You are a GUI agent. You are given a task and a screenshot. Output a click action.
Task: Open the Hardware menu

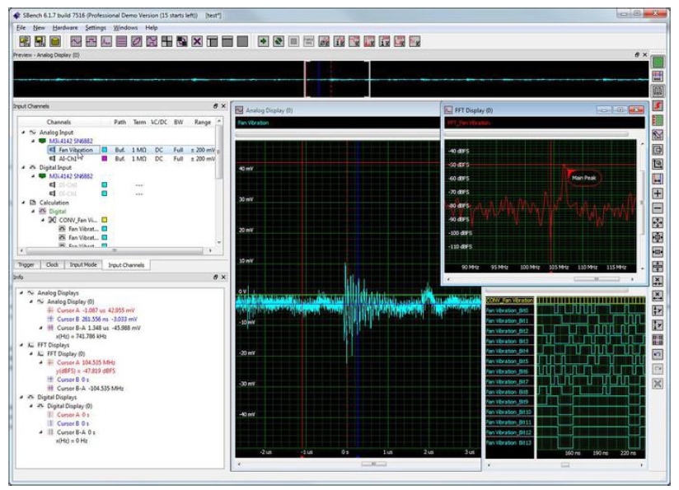[x=65, y=27]
